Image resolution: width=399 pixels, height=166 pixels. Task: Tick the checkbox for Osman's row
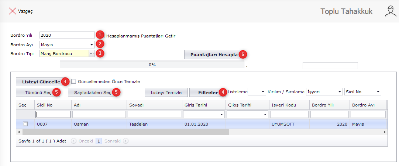click(25, 124)
